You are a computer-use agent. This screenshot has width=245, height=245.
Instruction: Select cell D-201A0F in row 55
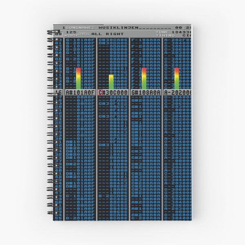tap(80, 218)
